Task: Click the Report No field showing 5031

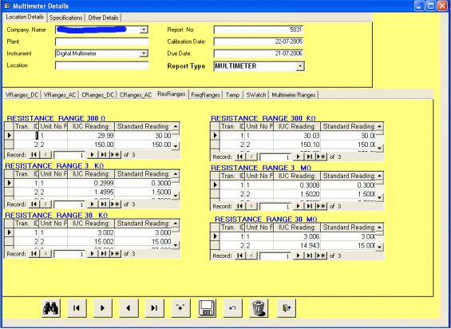Action: click(259, 30)
